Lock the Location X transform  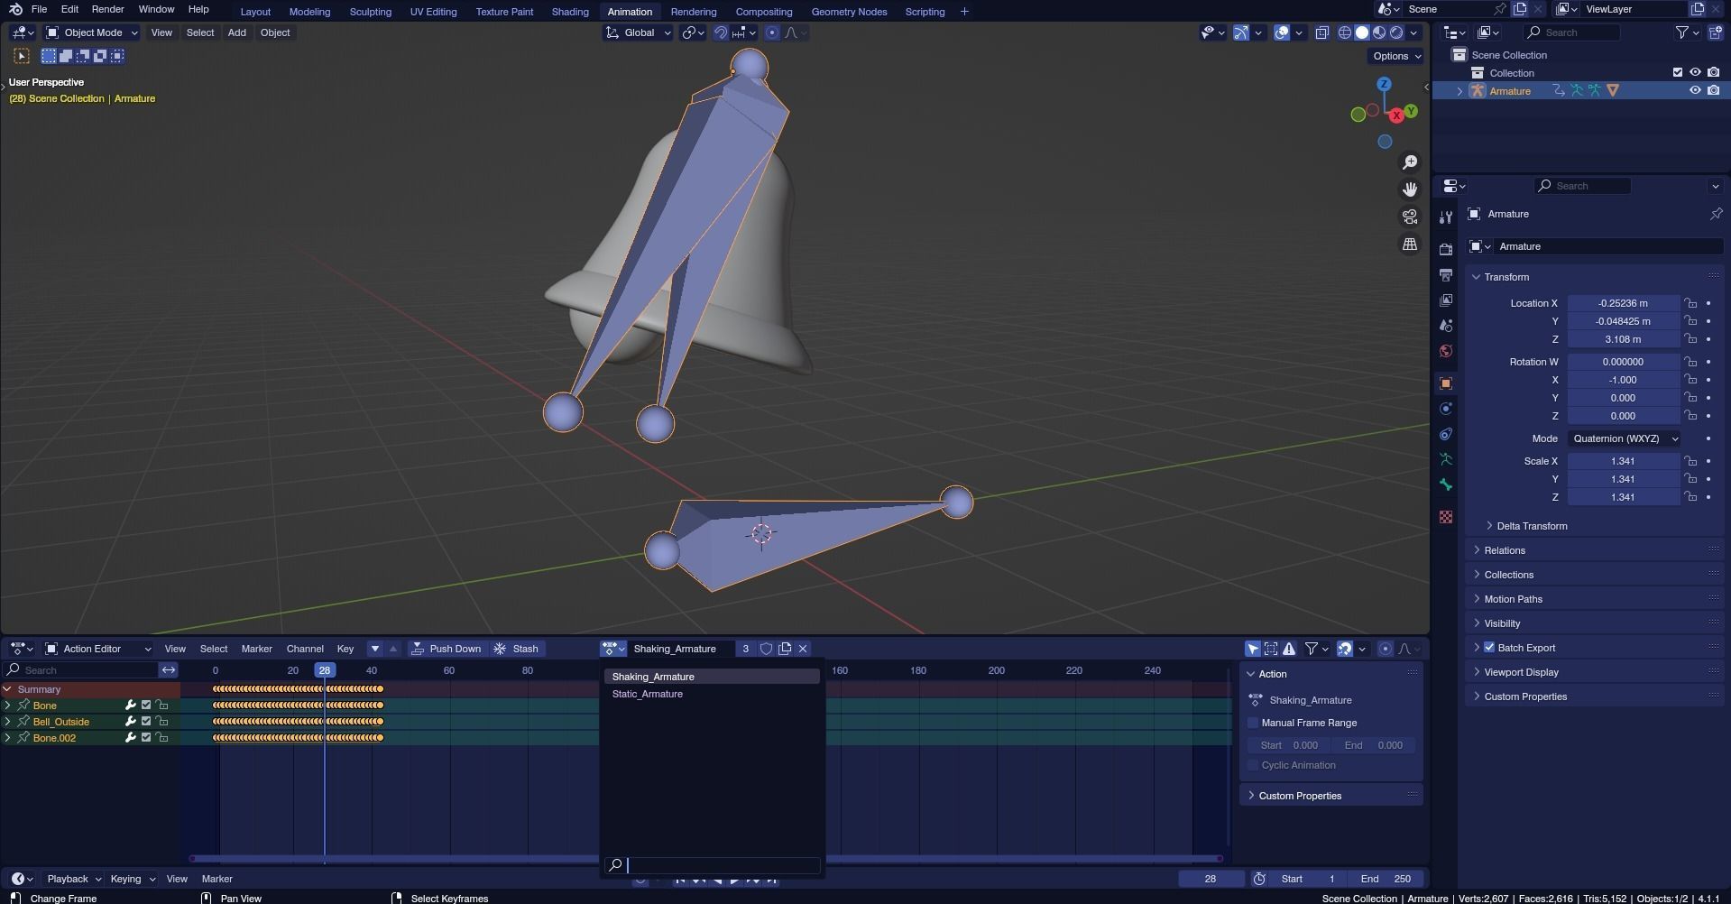[1690, 303]
